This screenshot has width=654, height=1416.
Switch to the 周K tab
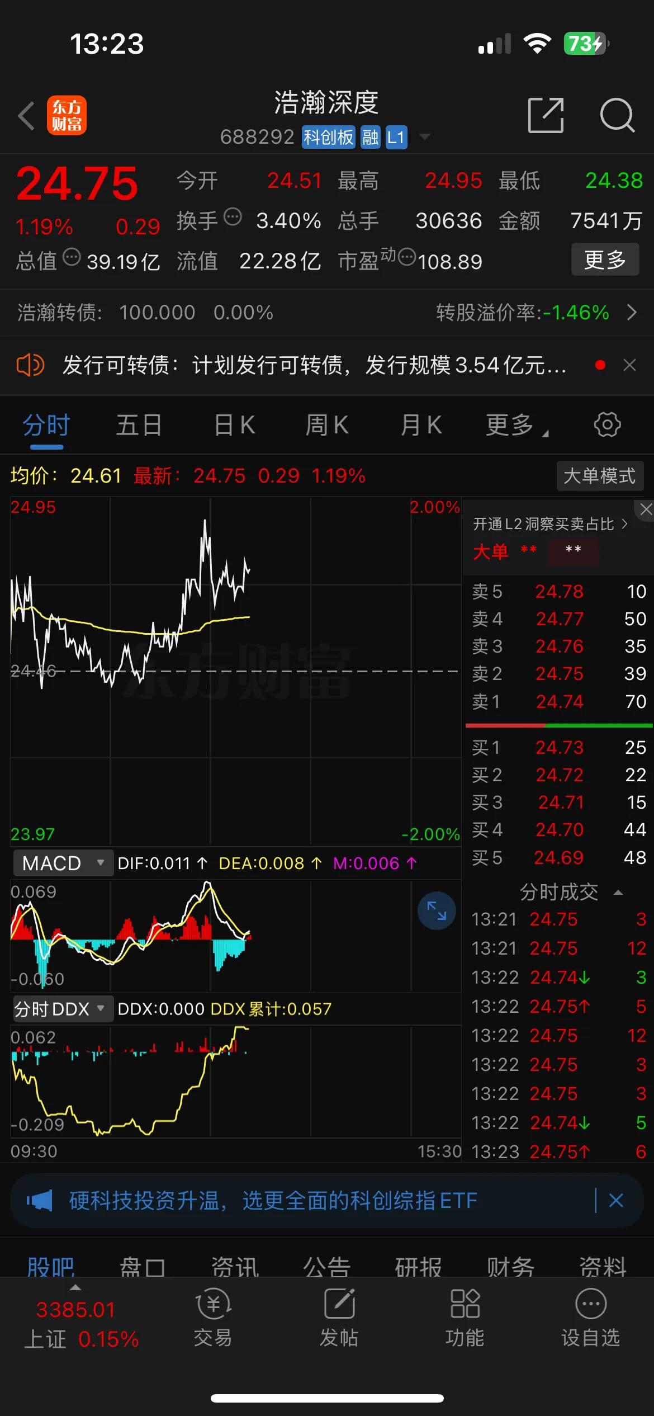coord(327,425)
